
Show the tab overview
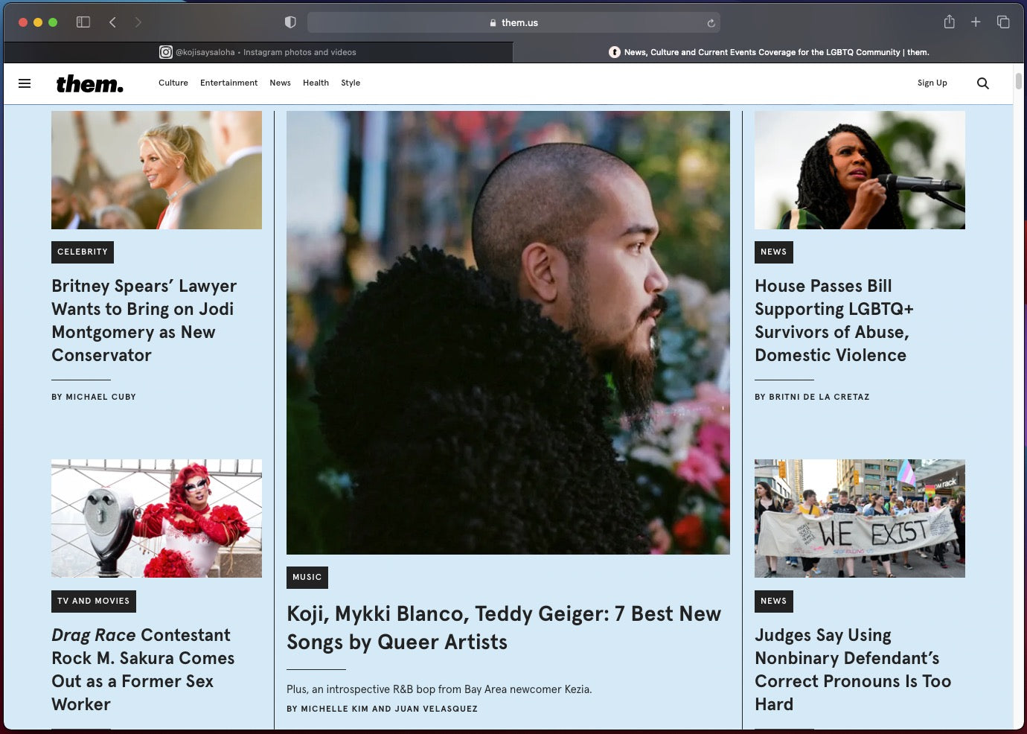tap(1003, 22)
